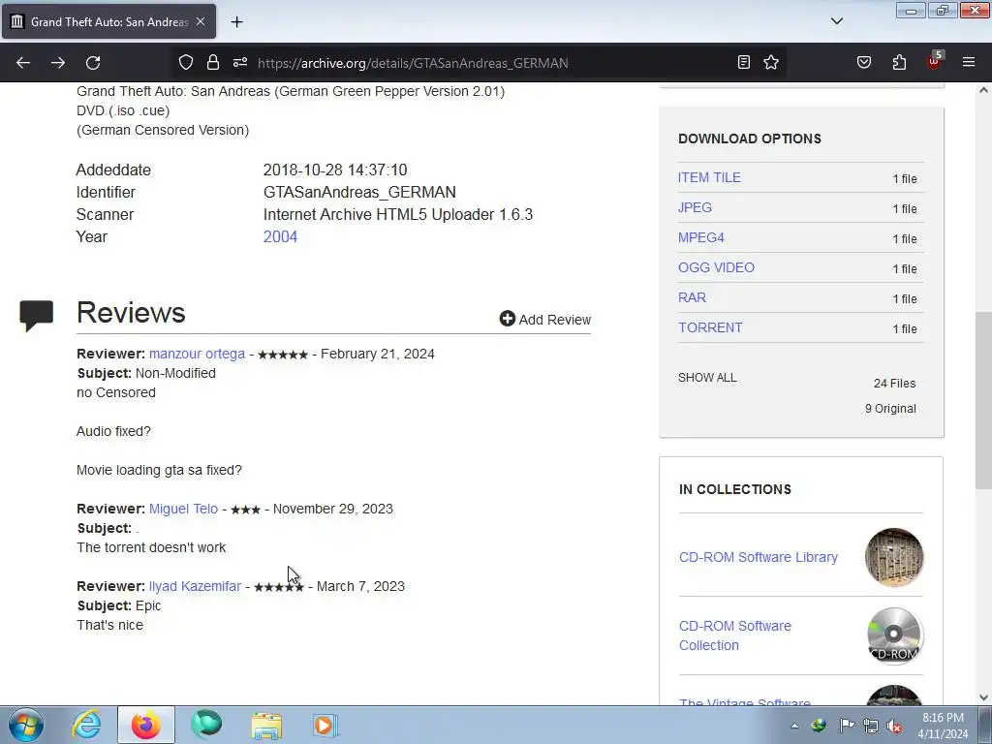992x744 pixels.
Task: Open the uBlock Origin extension icon
Action: point(935,61)
